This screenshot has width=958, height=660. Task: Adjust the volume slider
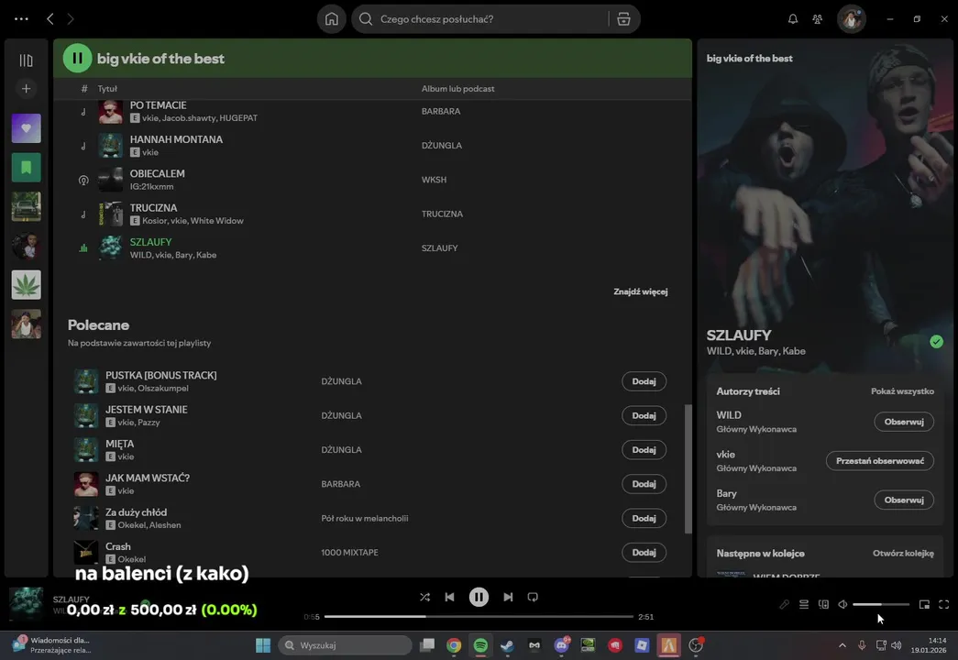(x=880, y=604)
